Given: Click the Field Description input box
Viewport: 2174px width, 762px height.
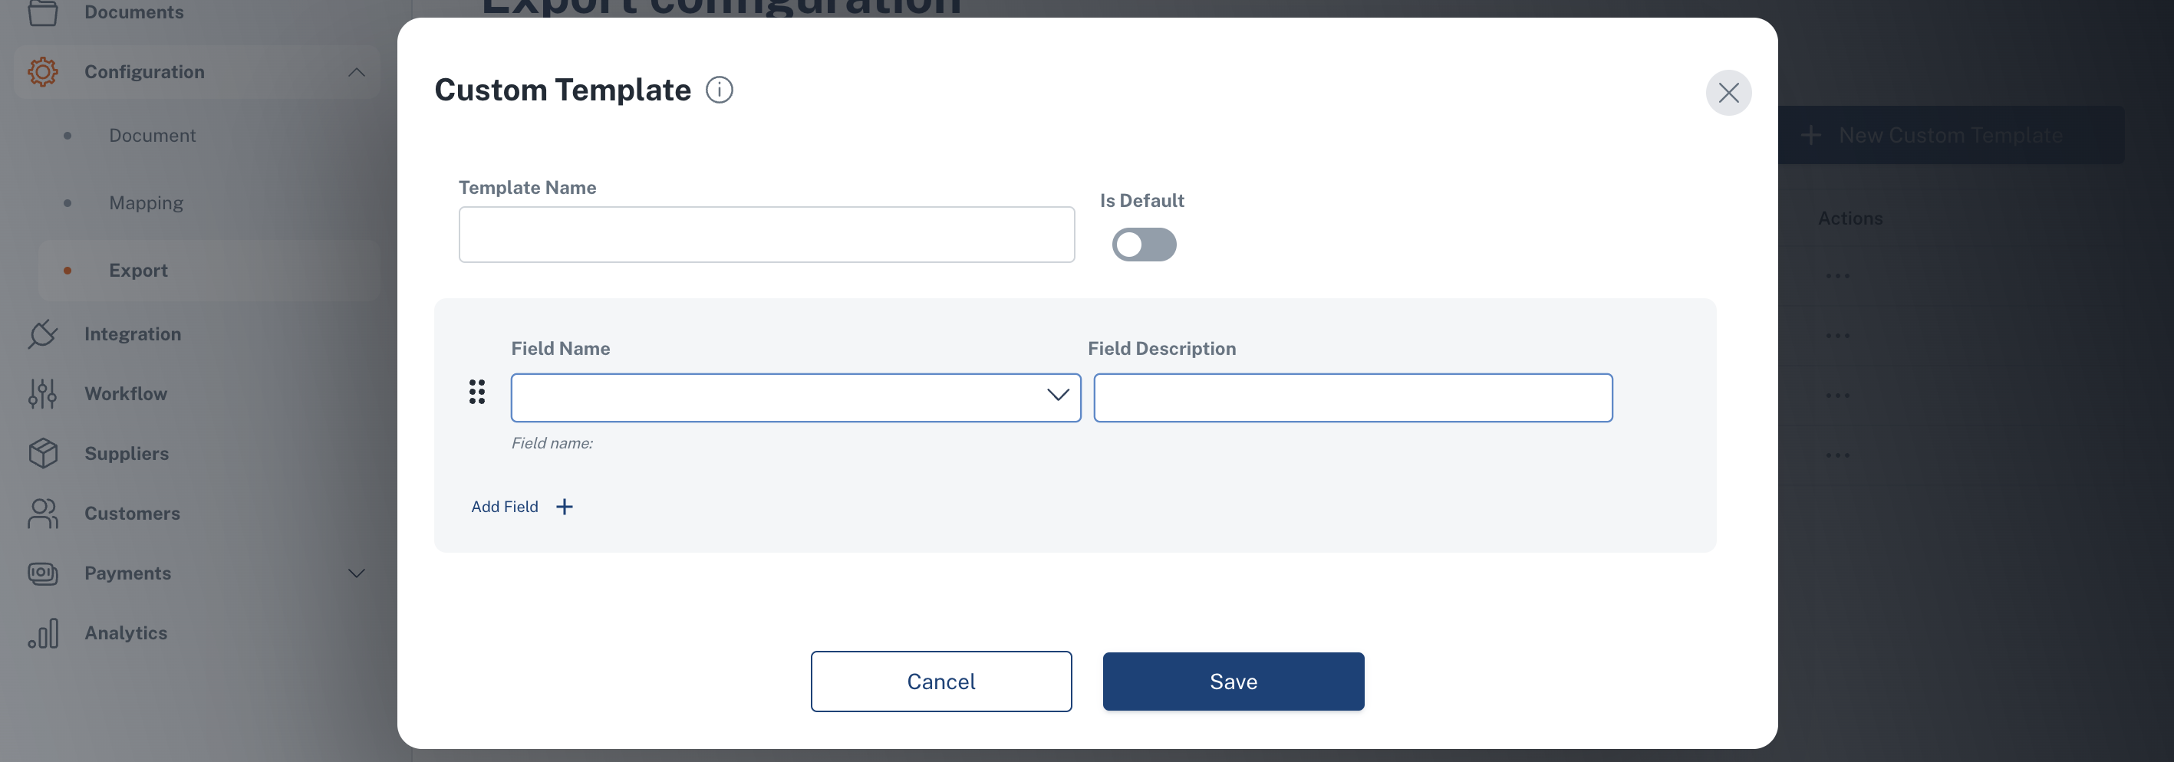Looking at the screenshot, I should (1353, 398).
